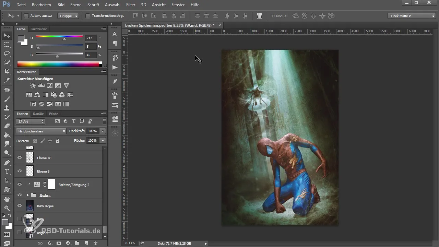439x247 pixels.
Task: Switch to the Kanäle tab
Action: tap(38, 114)
